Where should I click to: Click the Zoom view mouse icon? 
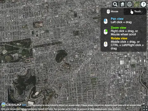(105, 32)
